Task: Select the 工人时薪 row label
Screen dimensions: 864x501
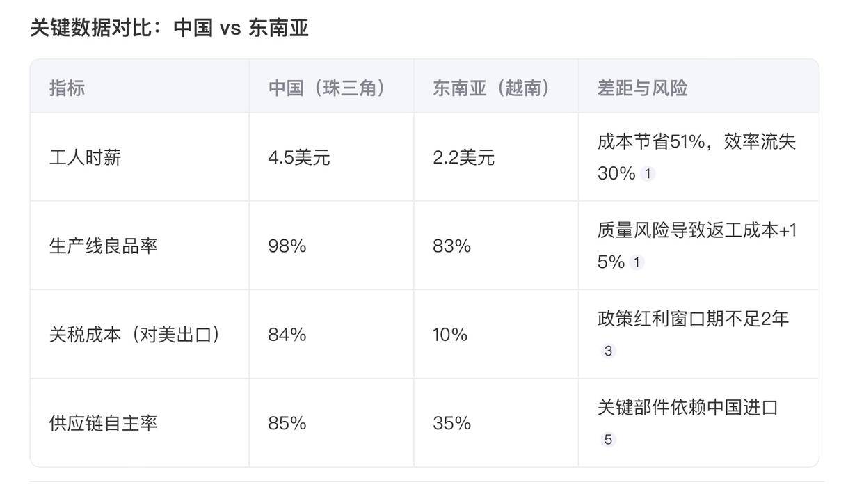Action: click(x=85, y=157)
